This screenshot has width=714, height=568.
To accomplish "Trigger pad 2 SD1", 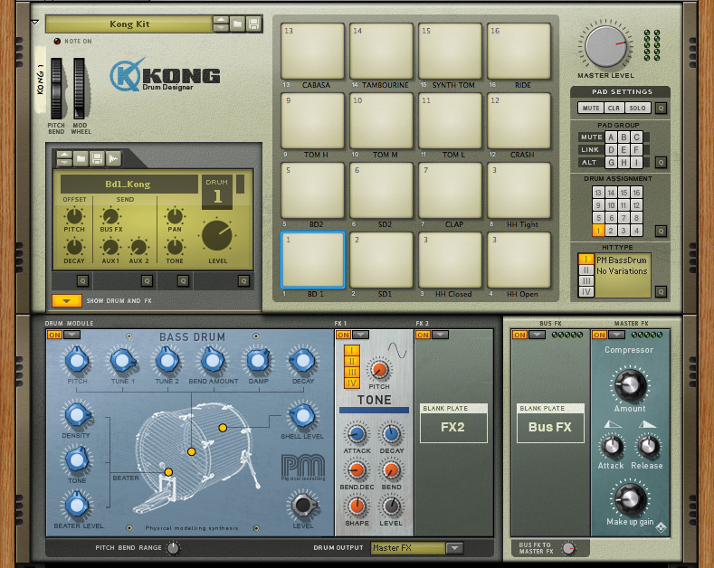I will click(382, 260).
